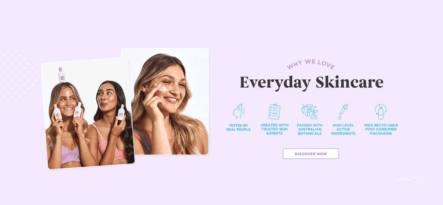443x205 pixels.
Task: Click the bottle balanced on the woman's head
Action: click(x=62, y=75)
